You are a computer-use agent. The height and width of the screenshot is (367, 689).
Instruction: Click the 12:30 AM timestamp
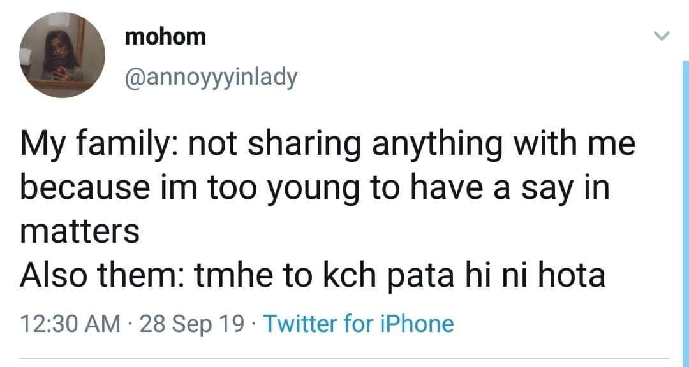[x=70, y=324]
